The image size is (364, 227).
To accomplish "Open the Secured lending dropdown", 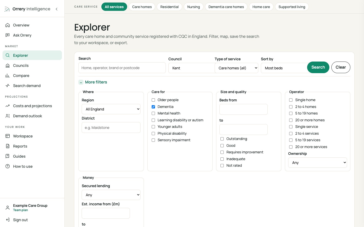I will 111,195.
